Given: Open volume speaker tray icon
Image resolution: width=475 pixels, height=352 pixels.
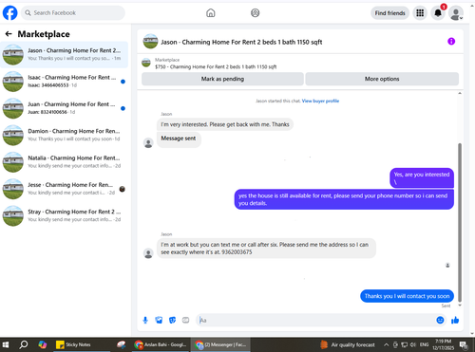Looking at the screenshot, I should (413, 344).
